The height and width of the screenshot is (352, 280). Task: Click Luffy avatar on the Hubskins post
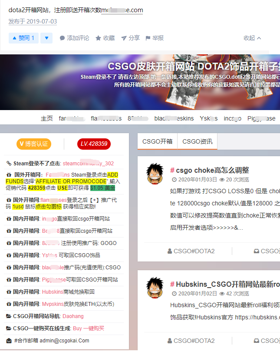pos(155,288)
